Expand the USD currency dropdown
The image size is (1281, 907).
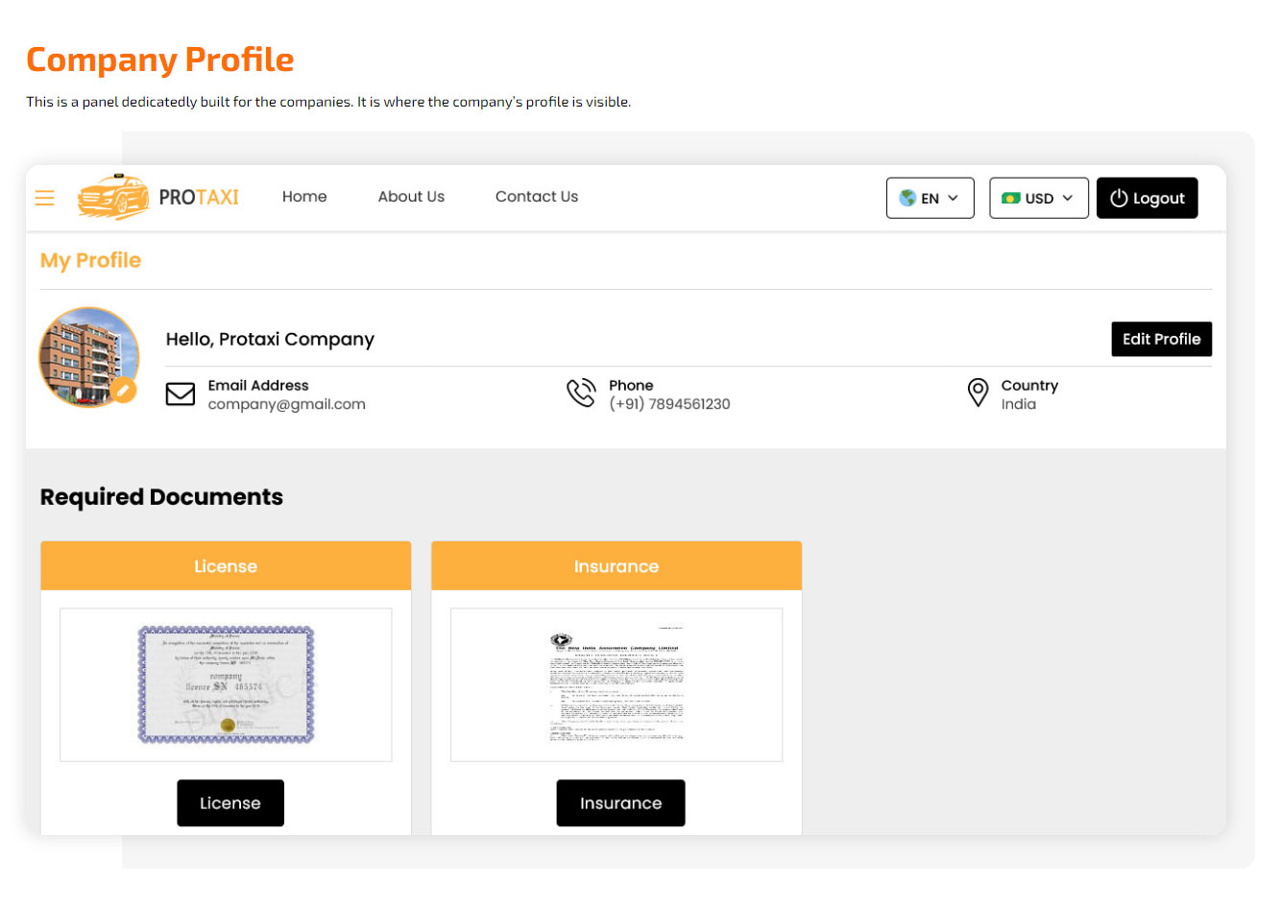tap(1038, 198)
